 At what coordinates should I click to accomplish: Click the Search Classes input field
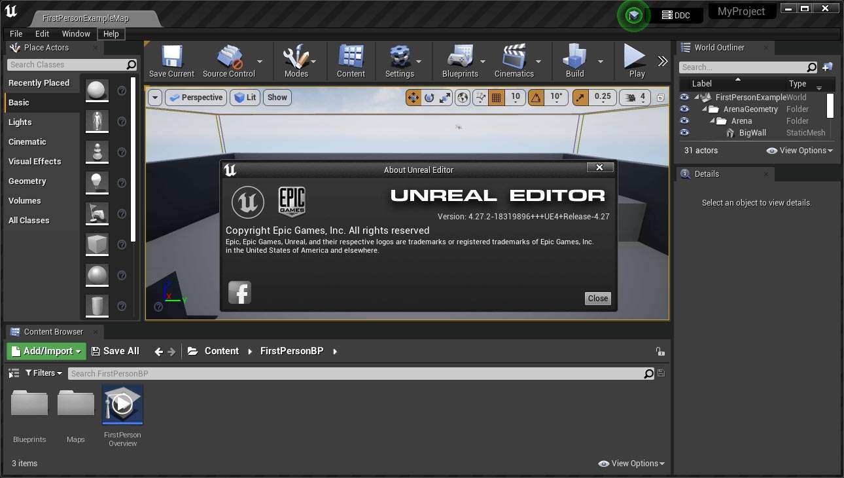[x=66, y=65]
